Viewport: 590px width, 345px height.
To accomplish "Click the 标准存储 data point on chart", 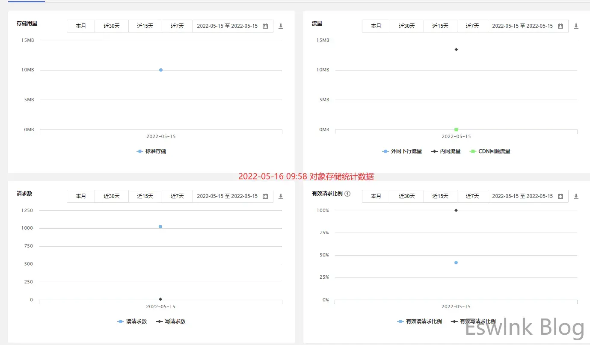I will click(161, 70).
